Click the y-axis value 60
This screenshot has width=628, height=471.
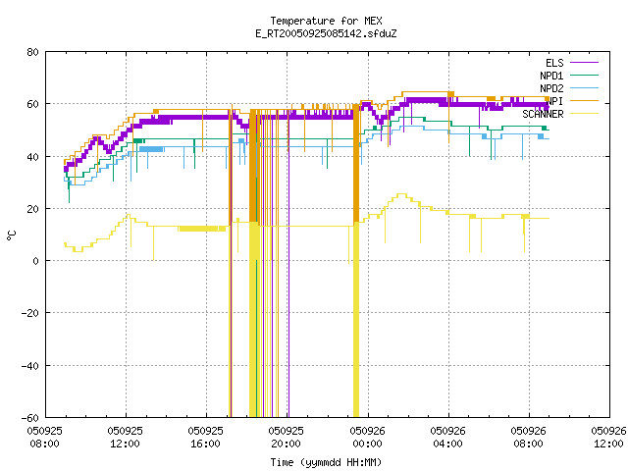(x=32, y=104)
